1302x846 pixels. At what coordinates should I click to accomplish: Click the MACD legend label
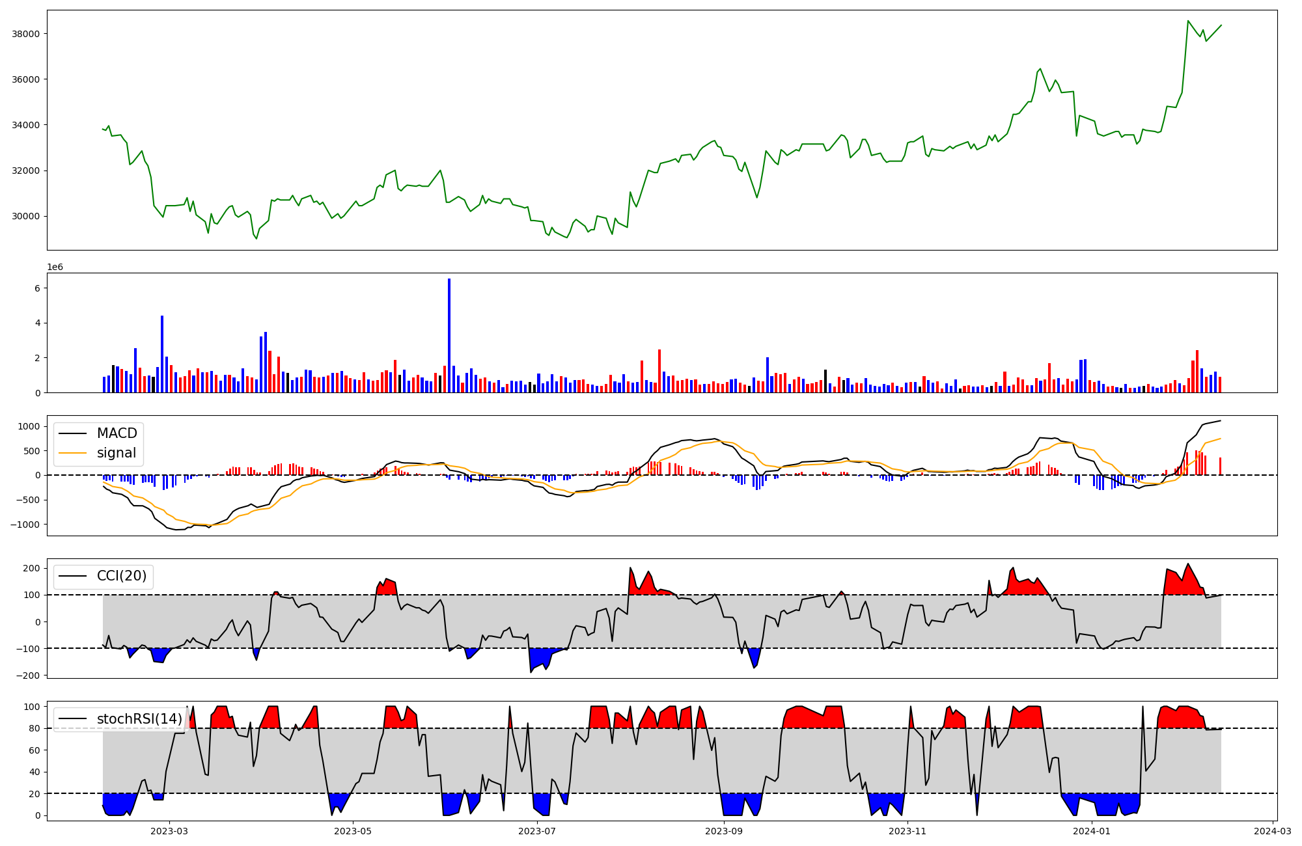117,433
